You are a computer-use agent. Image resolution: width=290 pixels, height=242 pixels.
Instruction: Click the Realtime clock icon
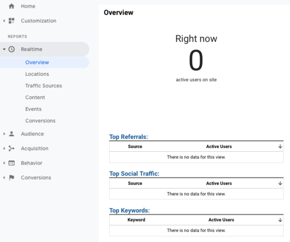point(11,49)
